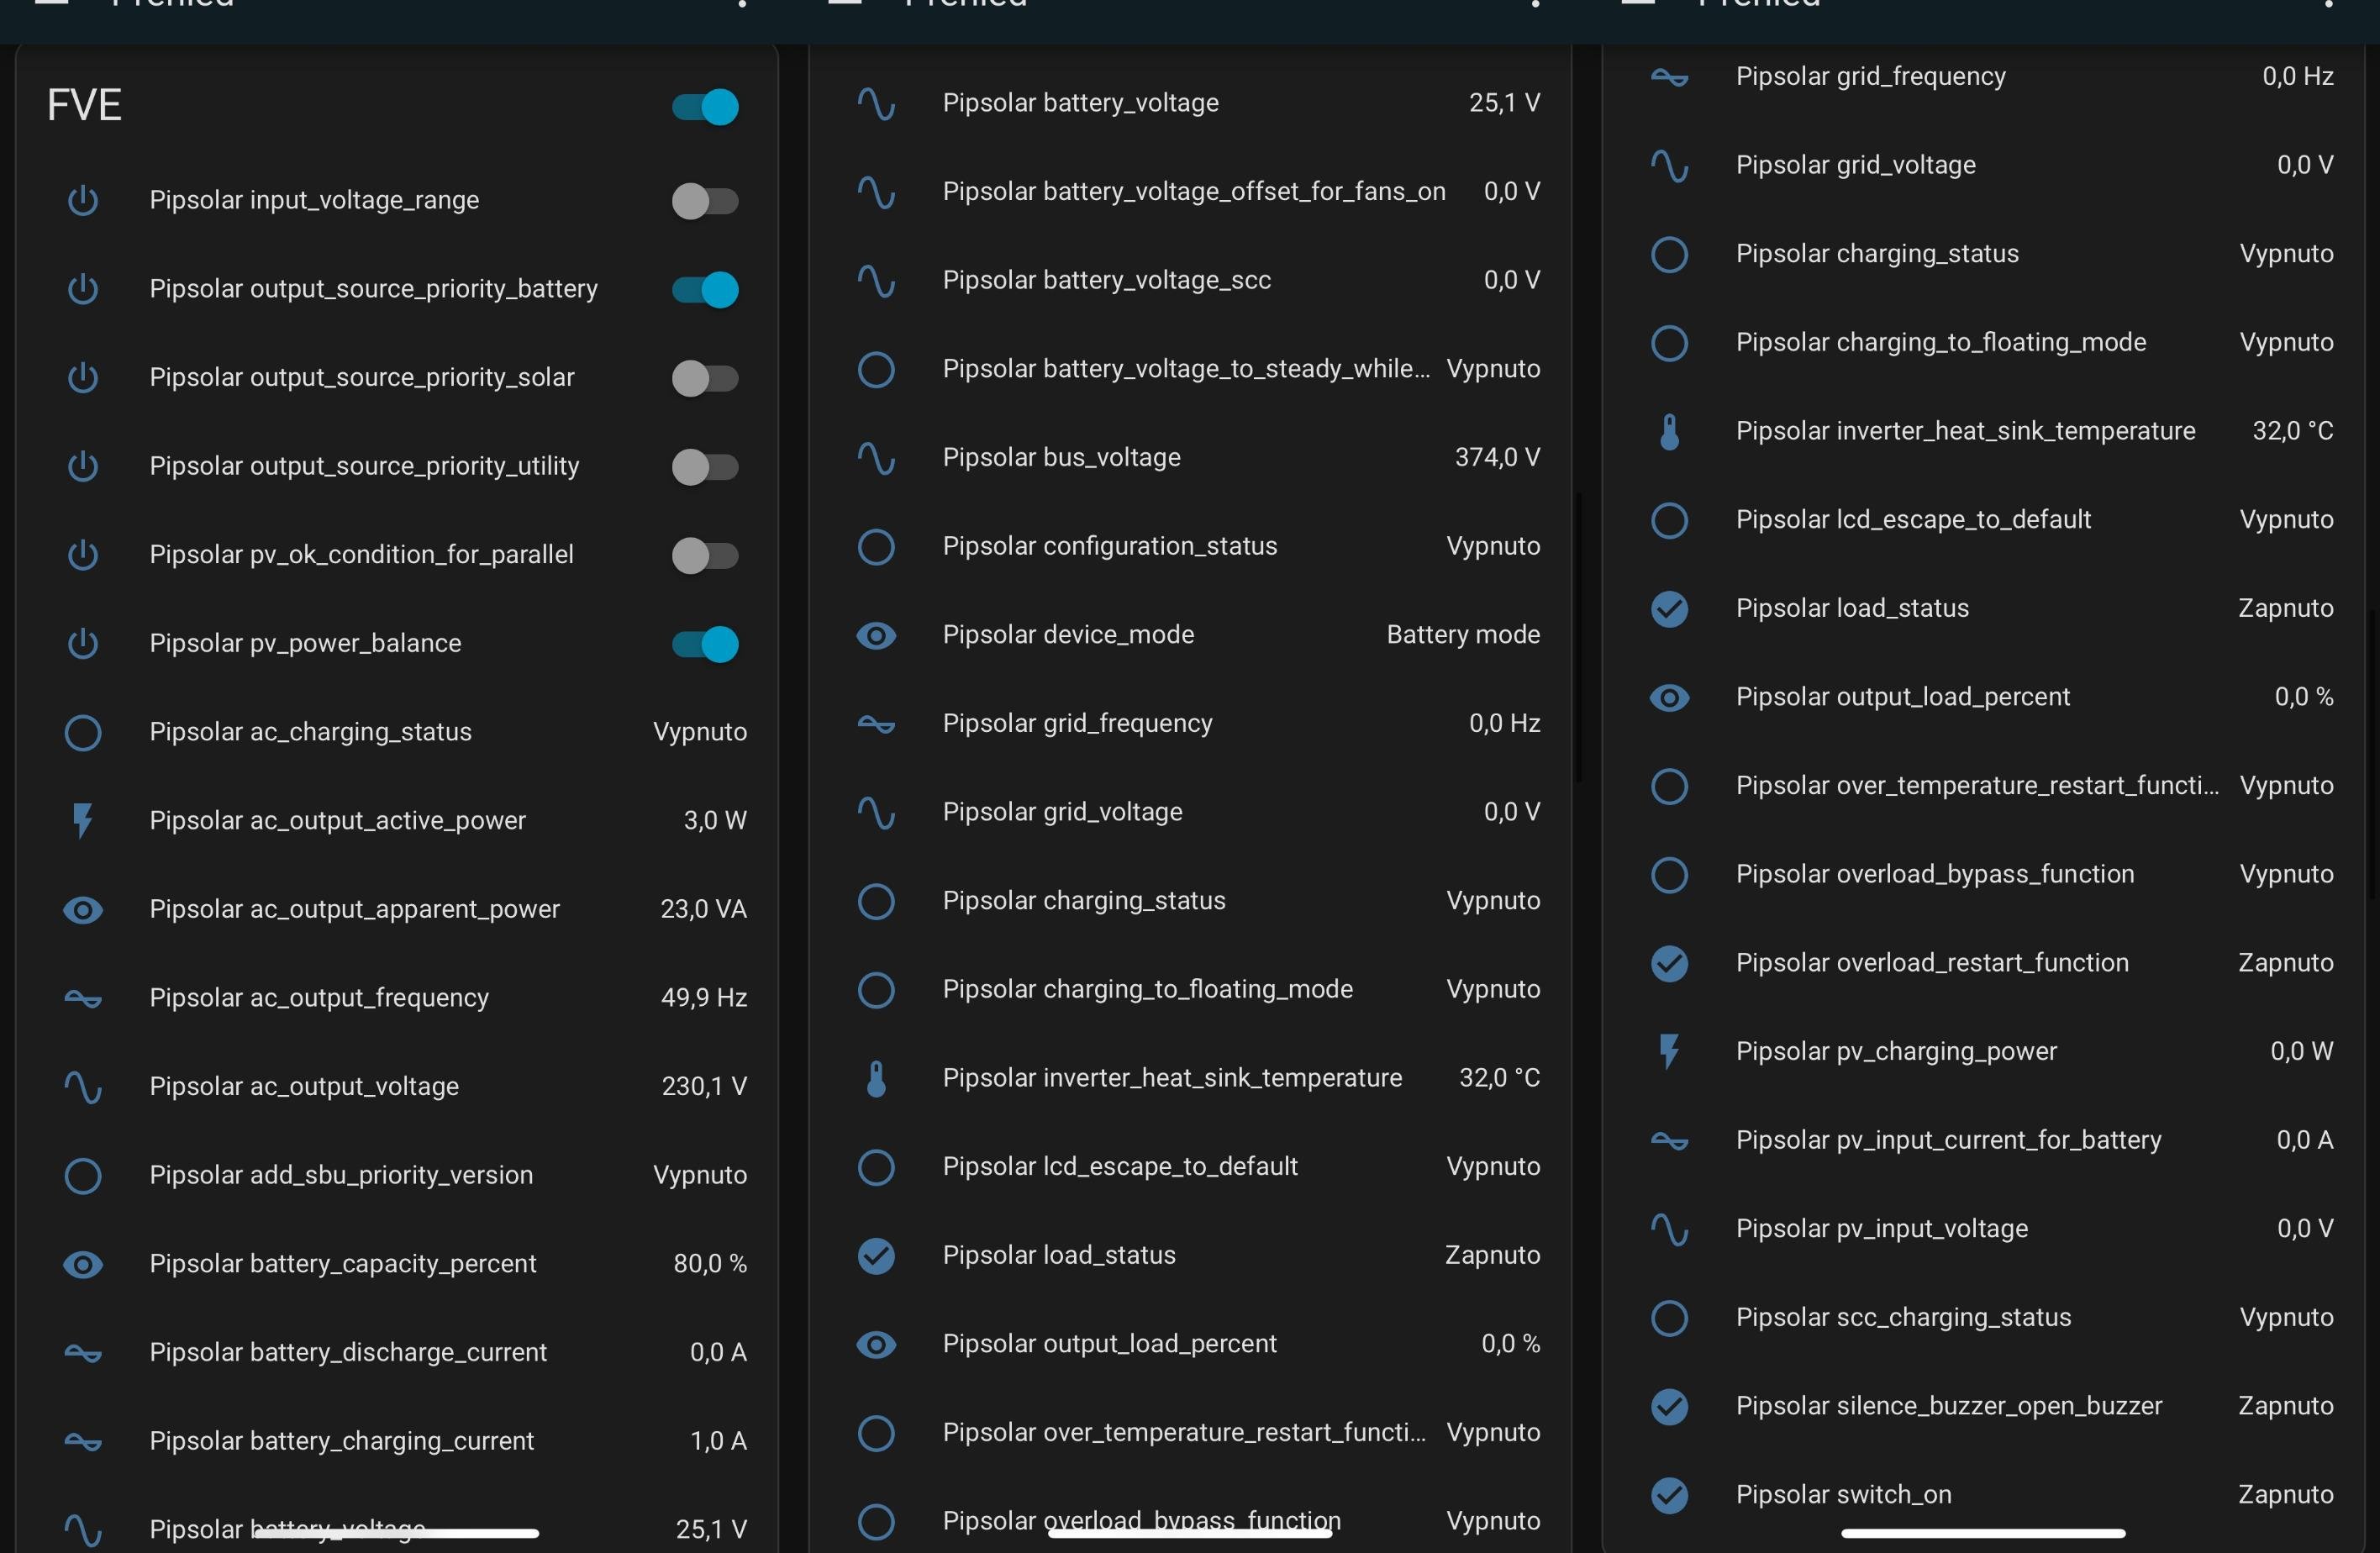Open the battery_voltage_offset_for_fans_on row

[1193, 192]
